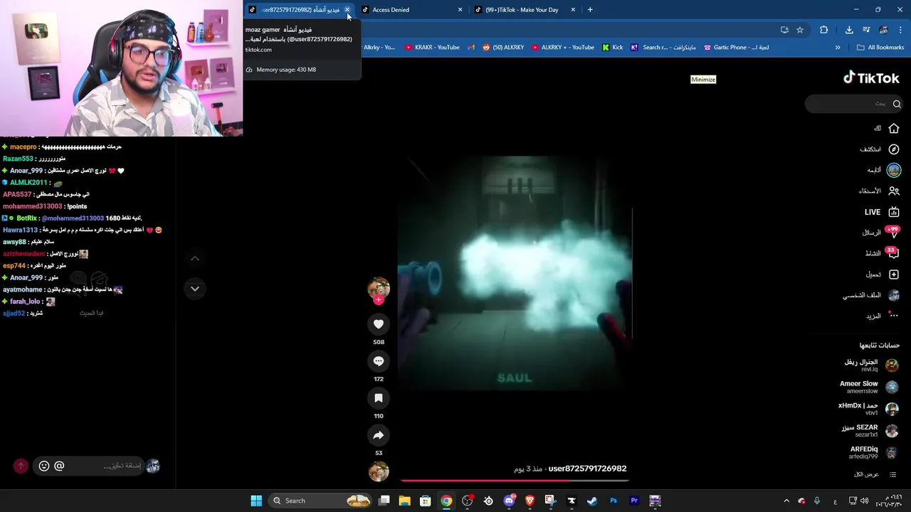Click username user8725791726982 below video
Viewport: 911px width, 512px height.
(587, 469)
